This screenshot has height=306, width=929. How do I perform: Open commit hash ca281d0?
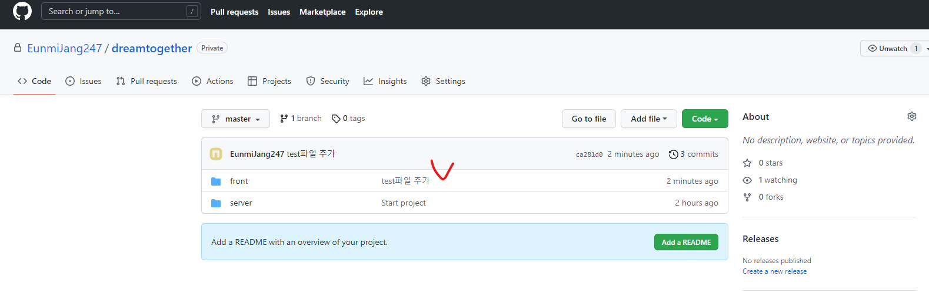(x=589, y=154)
